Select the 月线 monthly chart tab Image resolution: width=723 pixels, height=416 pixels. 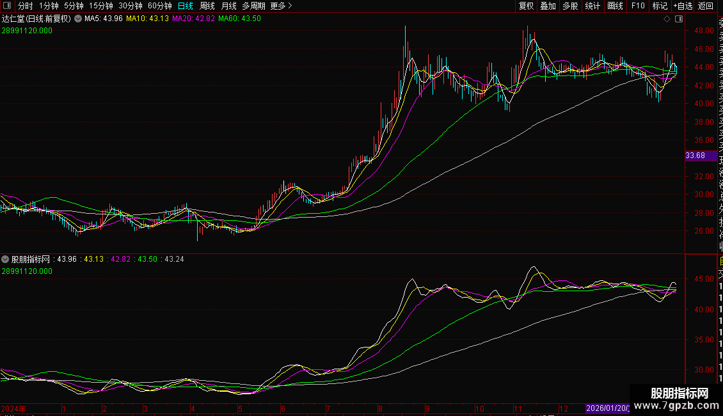pos(228,6)
